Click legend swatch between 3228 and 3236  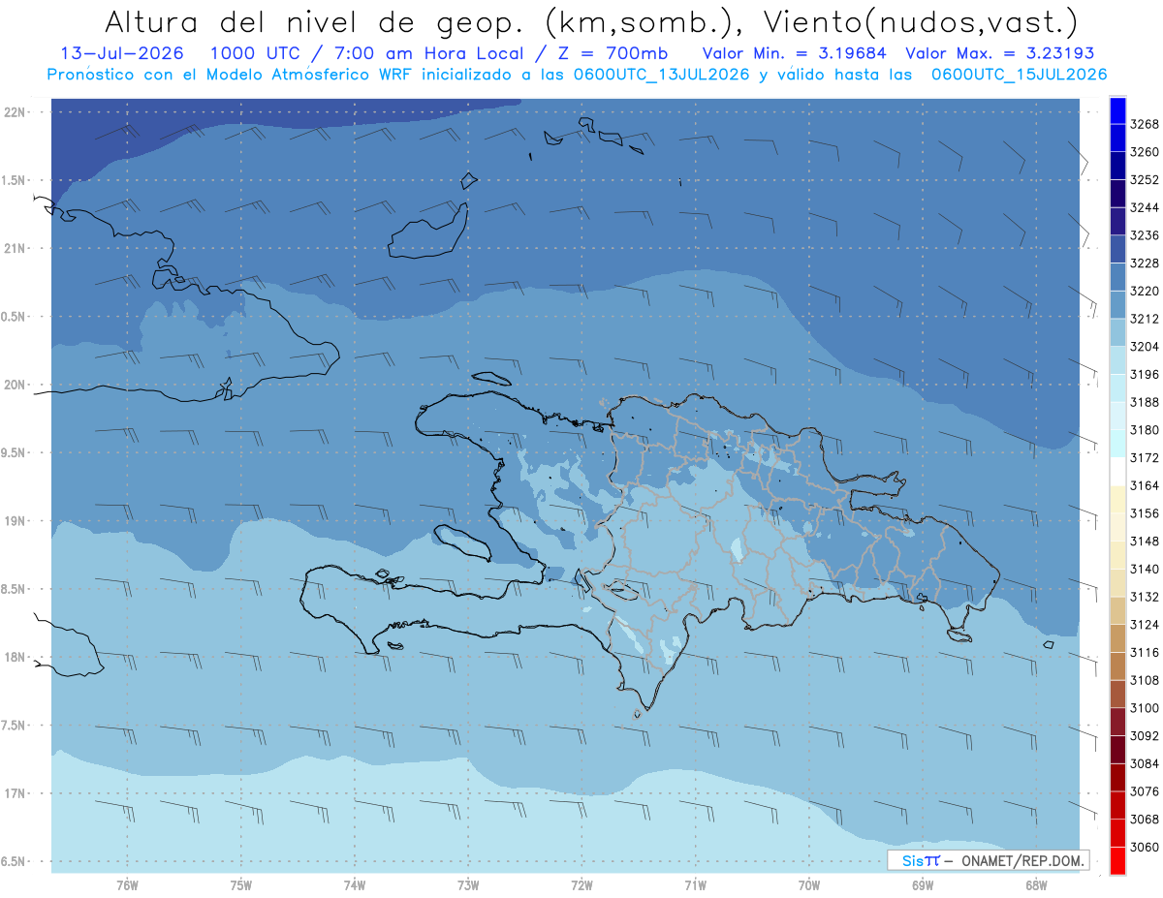point(1117,250)
